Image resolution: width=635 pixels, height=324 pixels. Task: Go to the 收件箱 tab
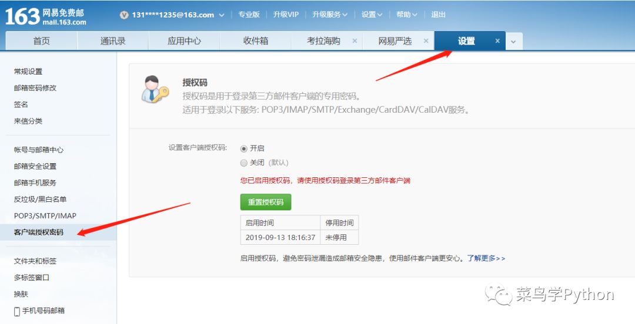[256, 41]
